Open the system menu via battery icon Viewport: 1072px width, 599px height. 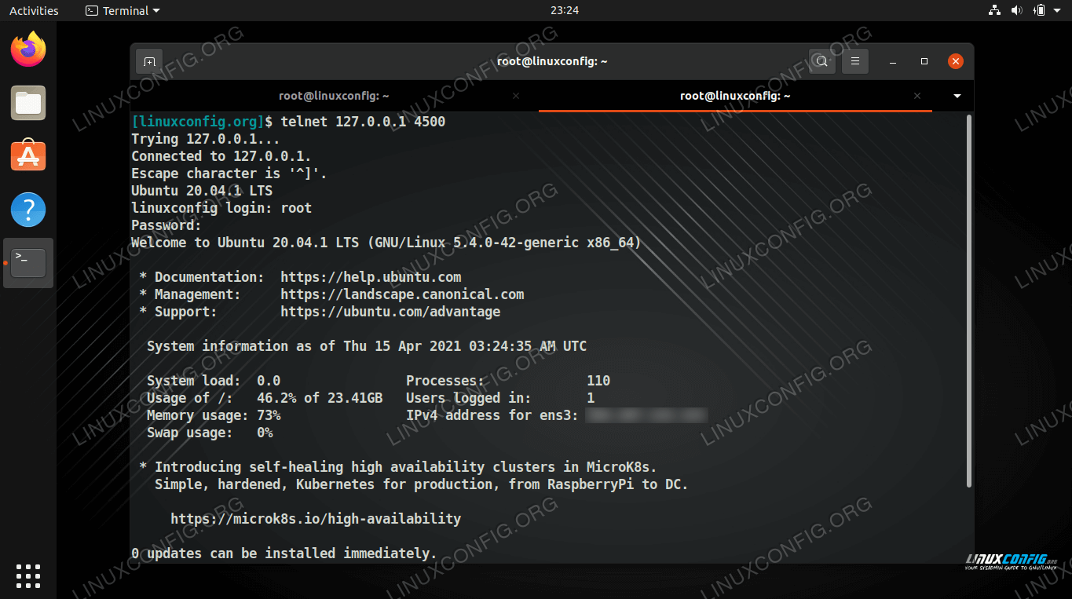[1040, 10]
